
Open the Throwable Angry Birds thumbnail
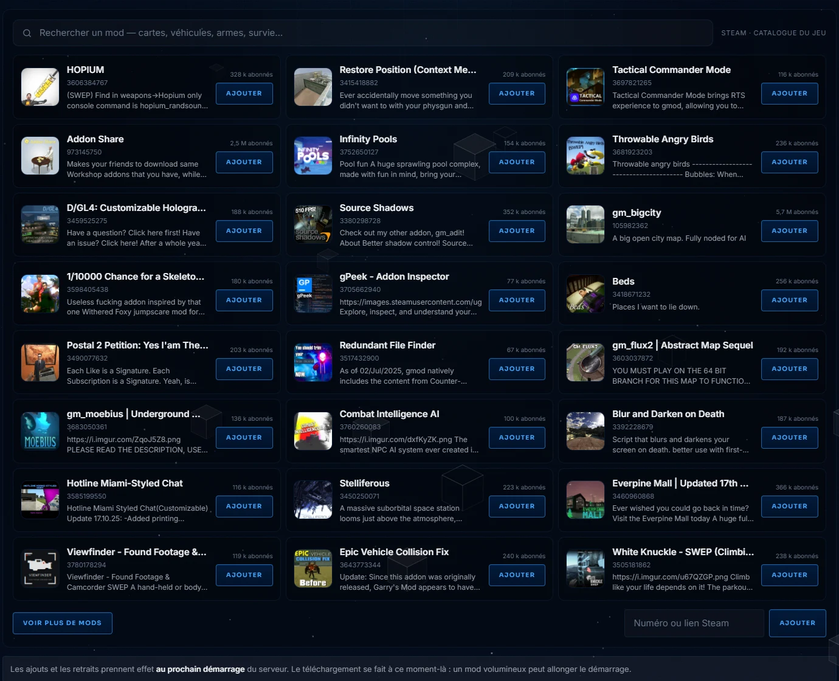(585, 156)
